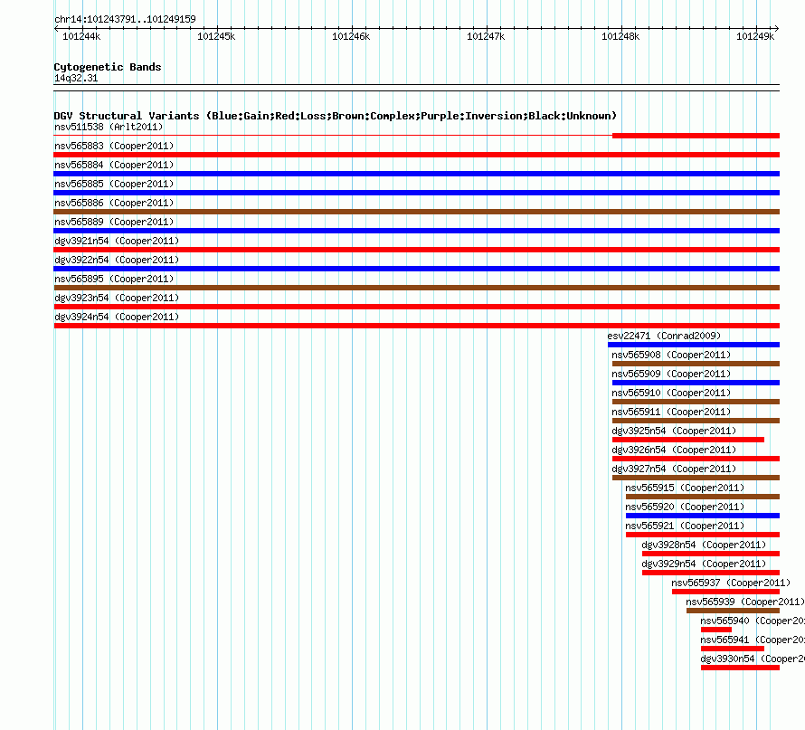Click the dgv3921n54 (Cooper2011) label
The width and height of the screenshot is (805, 730).
117,241
